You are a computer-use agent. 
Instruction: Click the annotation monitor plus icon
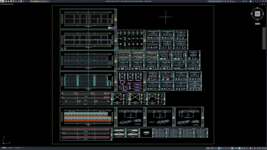(255, 148)
